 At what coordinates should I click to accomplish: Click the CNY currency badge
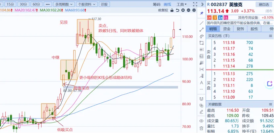coord(209,18)
